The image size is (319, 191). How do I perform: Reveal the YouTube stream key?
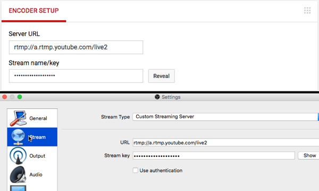tap(161, 76)
